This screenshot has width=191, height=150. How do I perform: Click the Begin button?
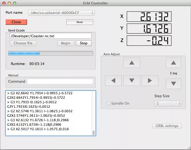pyautogui.click(x=66, y=43)
